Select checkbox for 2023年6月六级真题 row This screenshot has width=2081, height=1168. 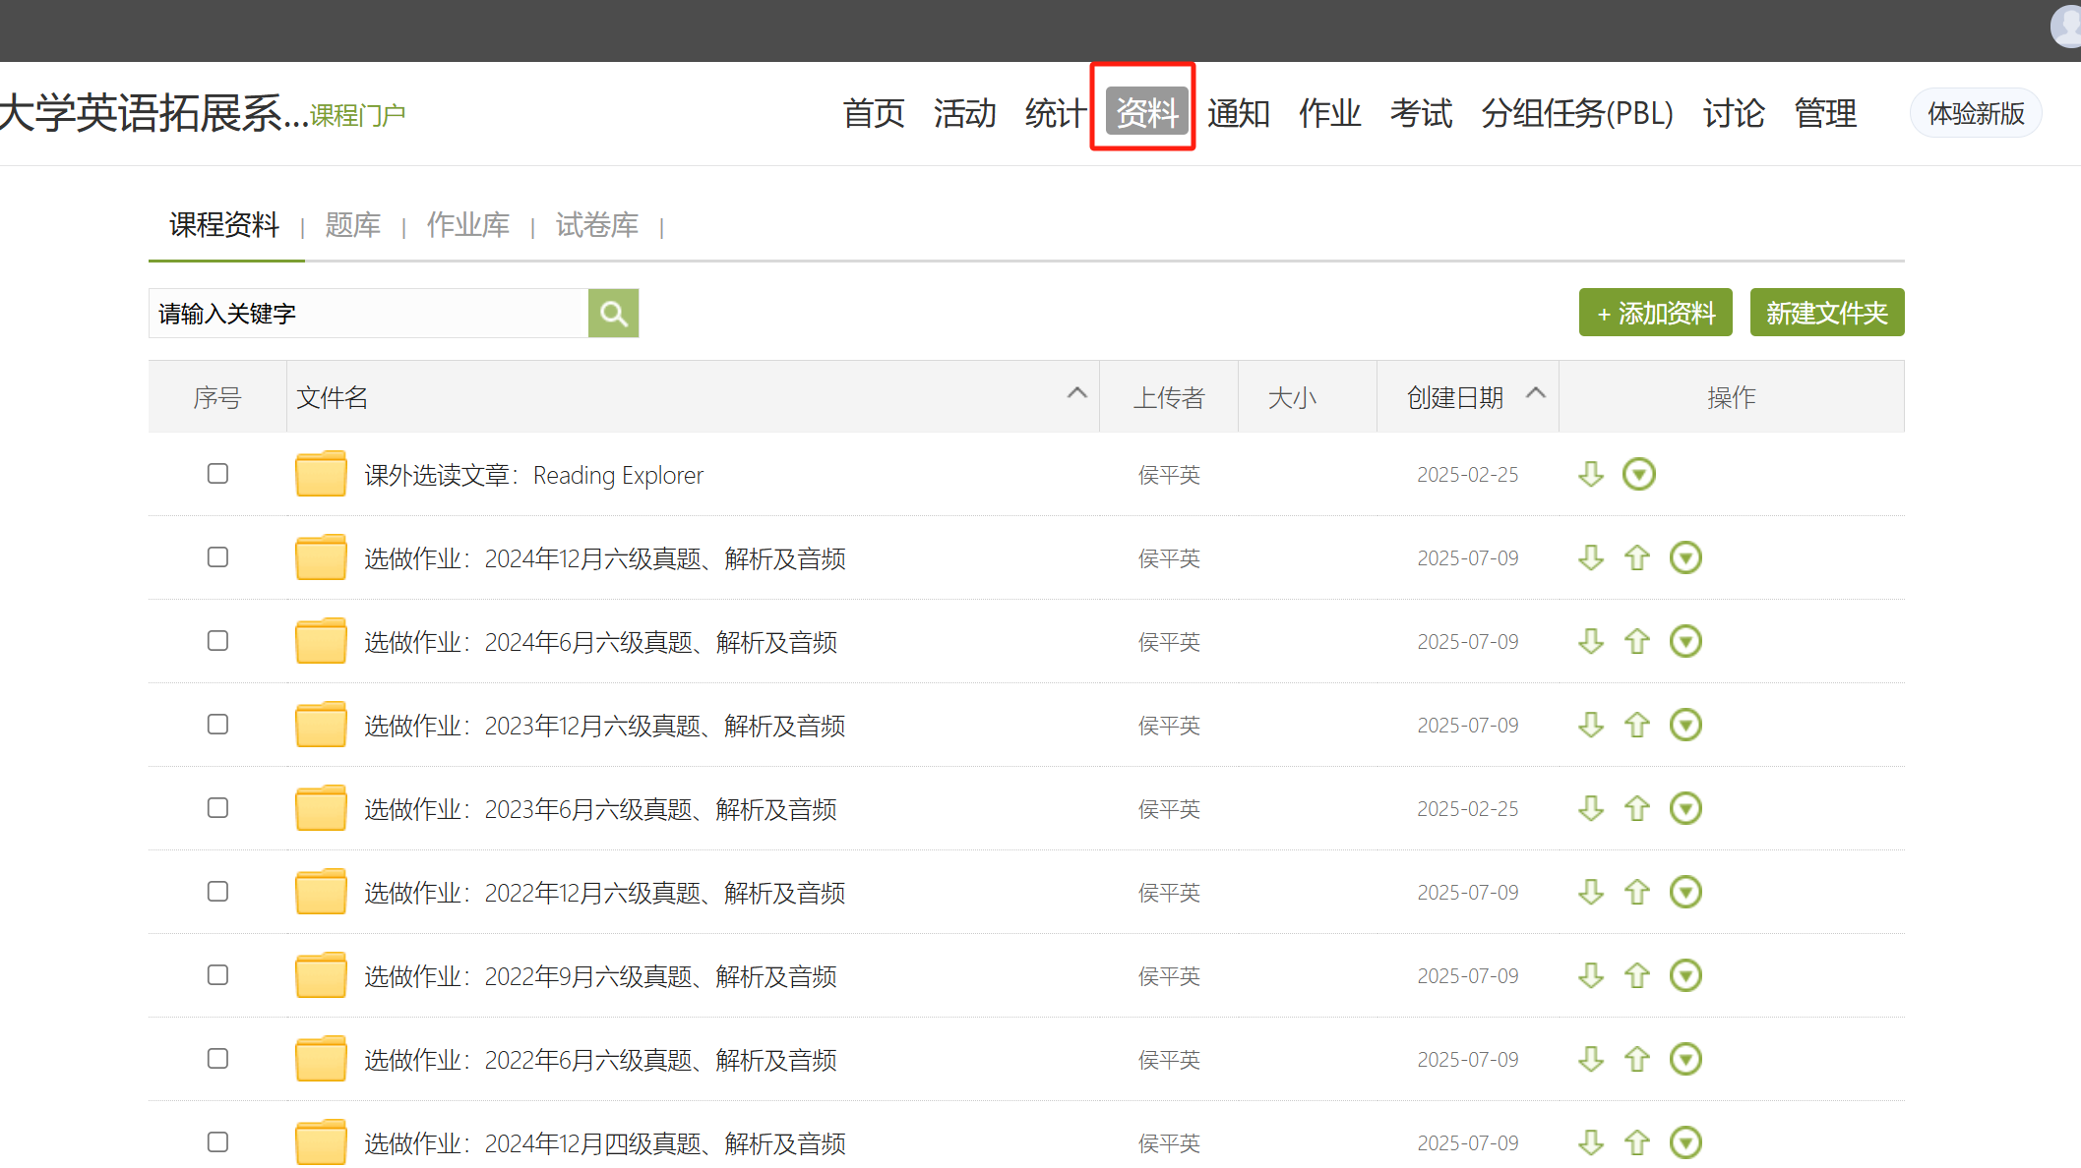[217, 808]
